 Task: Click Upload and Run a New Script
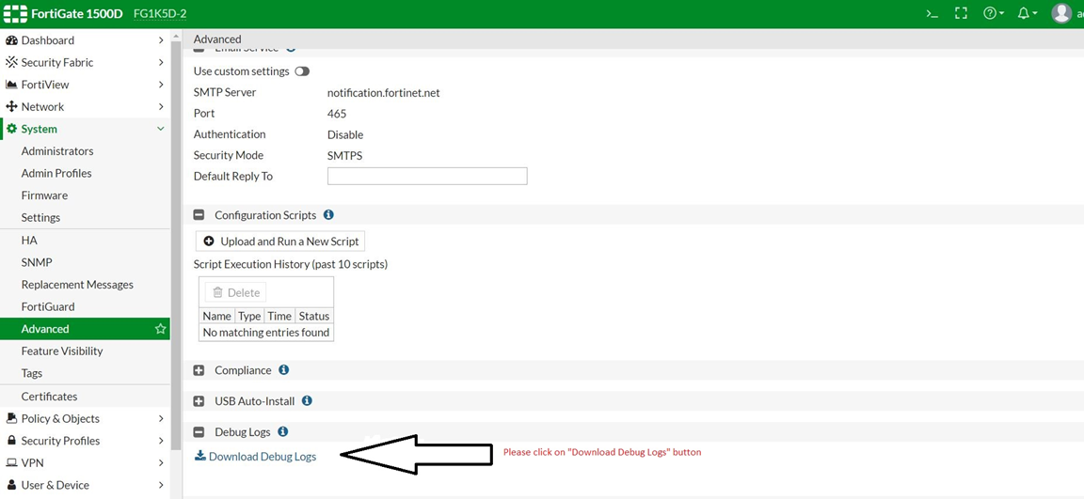tap(280, 242)
